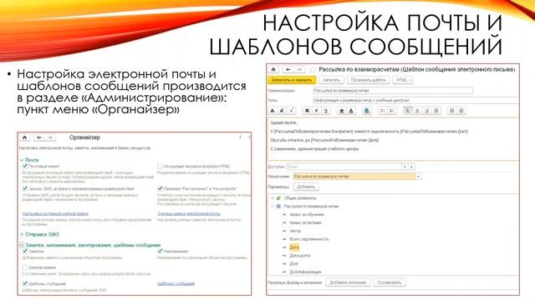Select Дата долга parameter

pyautogui.click(x=300, y=256)
